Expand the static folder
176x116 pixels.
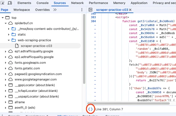pos(9,34)
